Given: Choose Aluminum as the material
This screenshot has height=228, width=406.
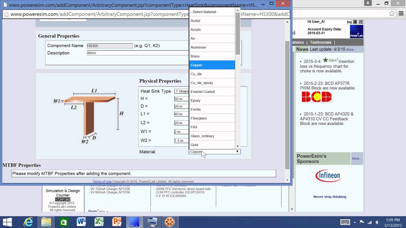Looking at the screenshot, I should coord(212,47).
